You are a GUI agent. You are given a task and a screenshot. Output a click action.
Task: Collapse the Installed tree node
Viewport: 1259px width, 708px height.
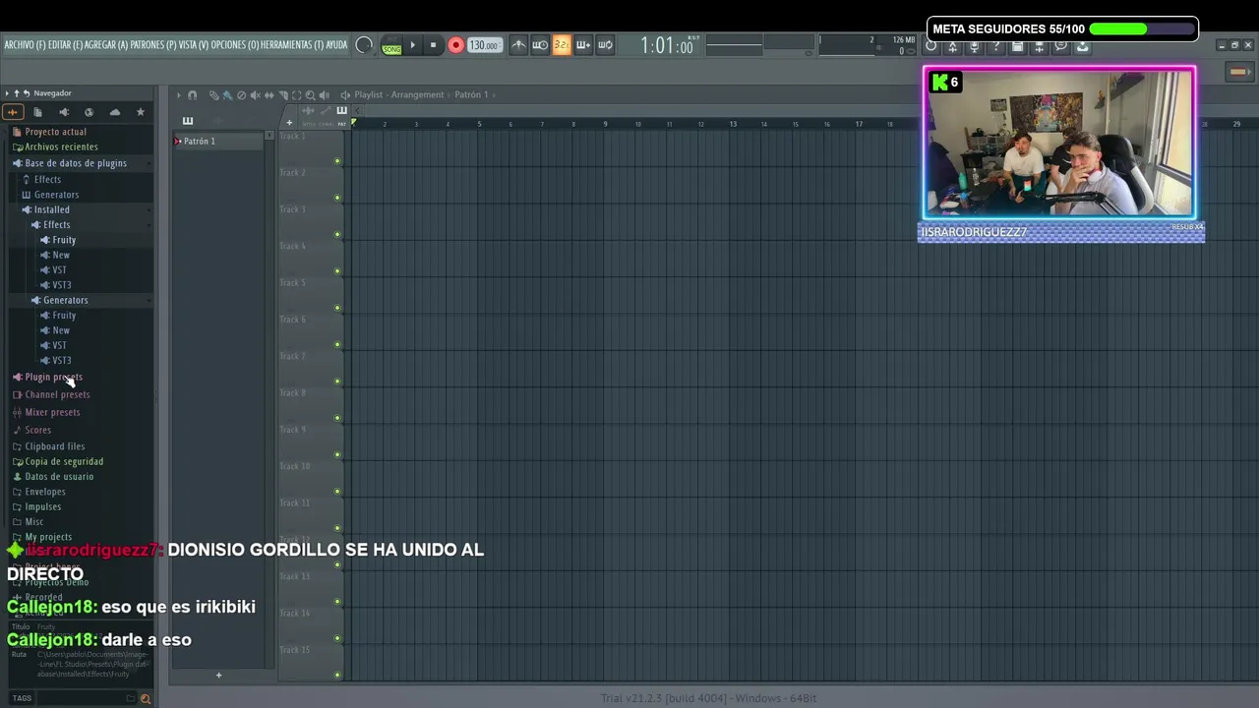click(x=51, y=209)
